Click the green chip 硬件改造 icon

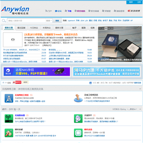coord(78,133)
